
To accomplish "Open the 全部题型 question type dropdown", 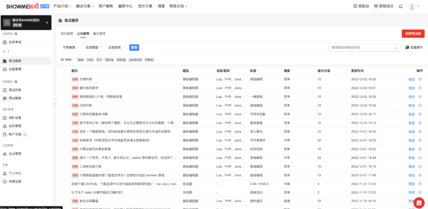I will [x=94, y=48].
